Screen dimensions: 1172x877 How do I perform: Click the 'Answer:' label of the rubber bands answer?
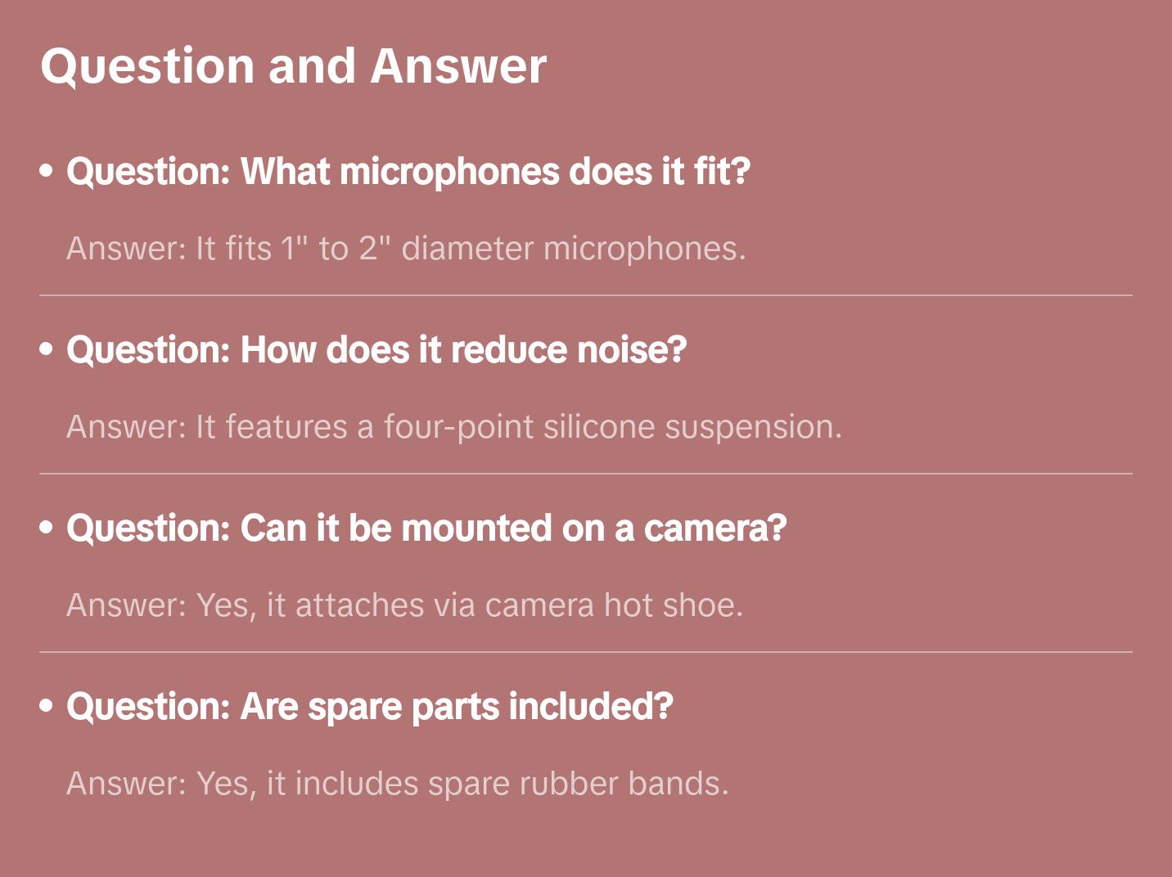coord(127,784)
